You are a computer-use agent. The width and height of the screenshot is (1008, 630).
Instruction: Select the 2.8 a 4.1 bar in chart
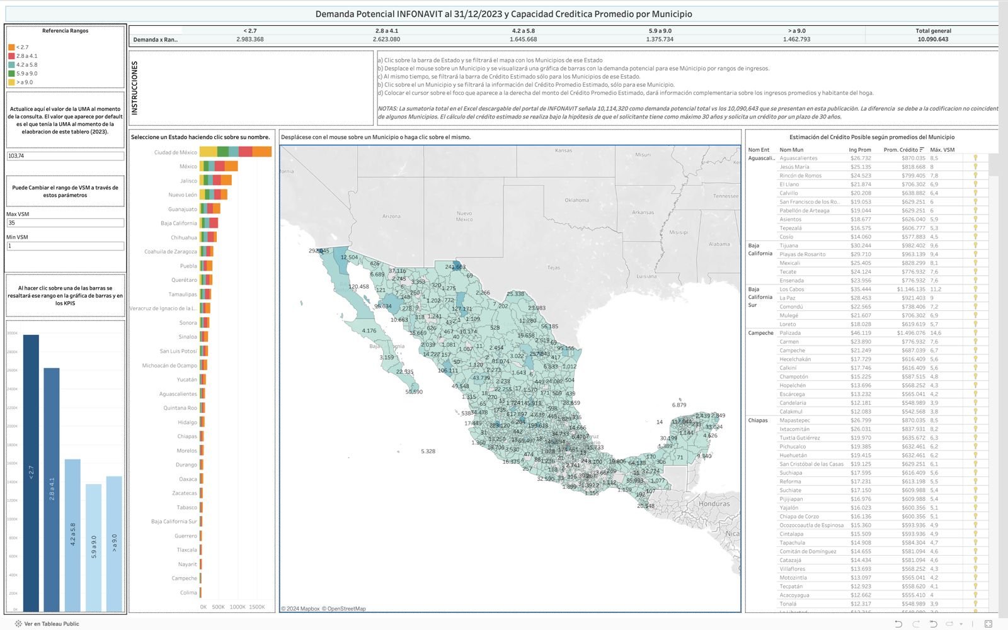click(52, 490)
